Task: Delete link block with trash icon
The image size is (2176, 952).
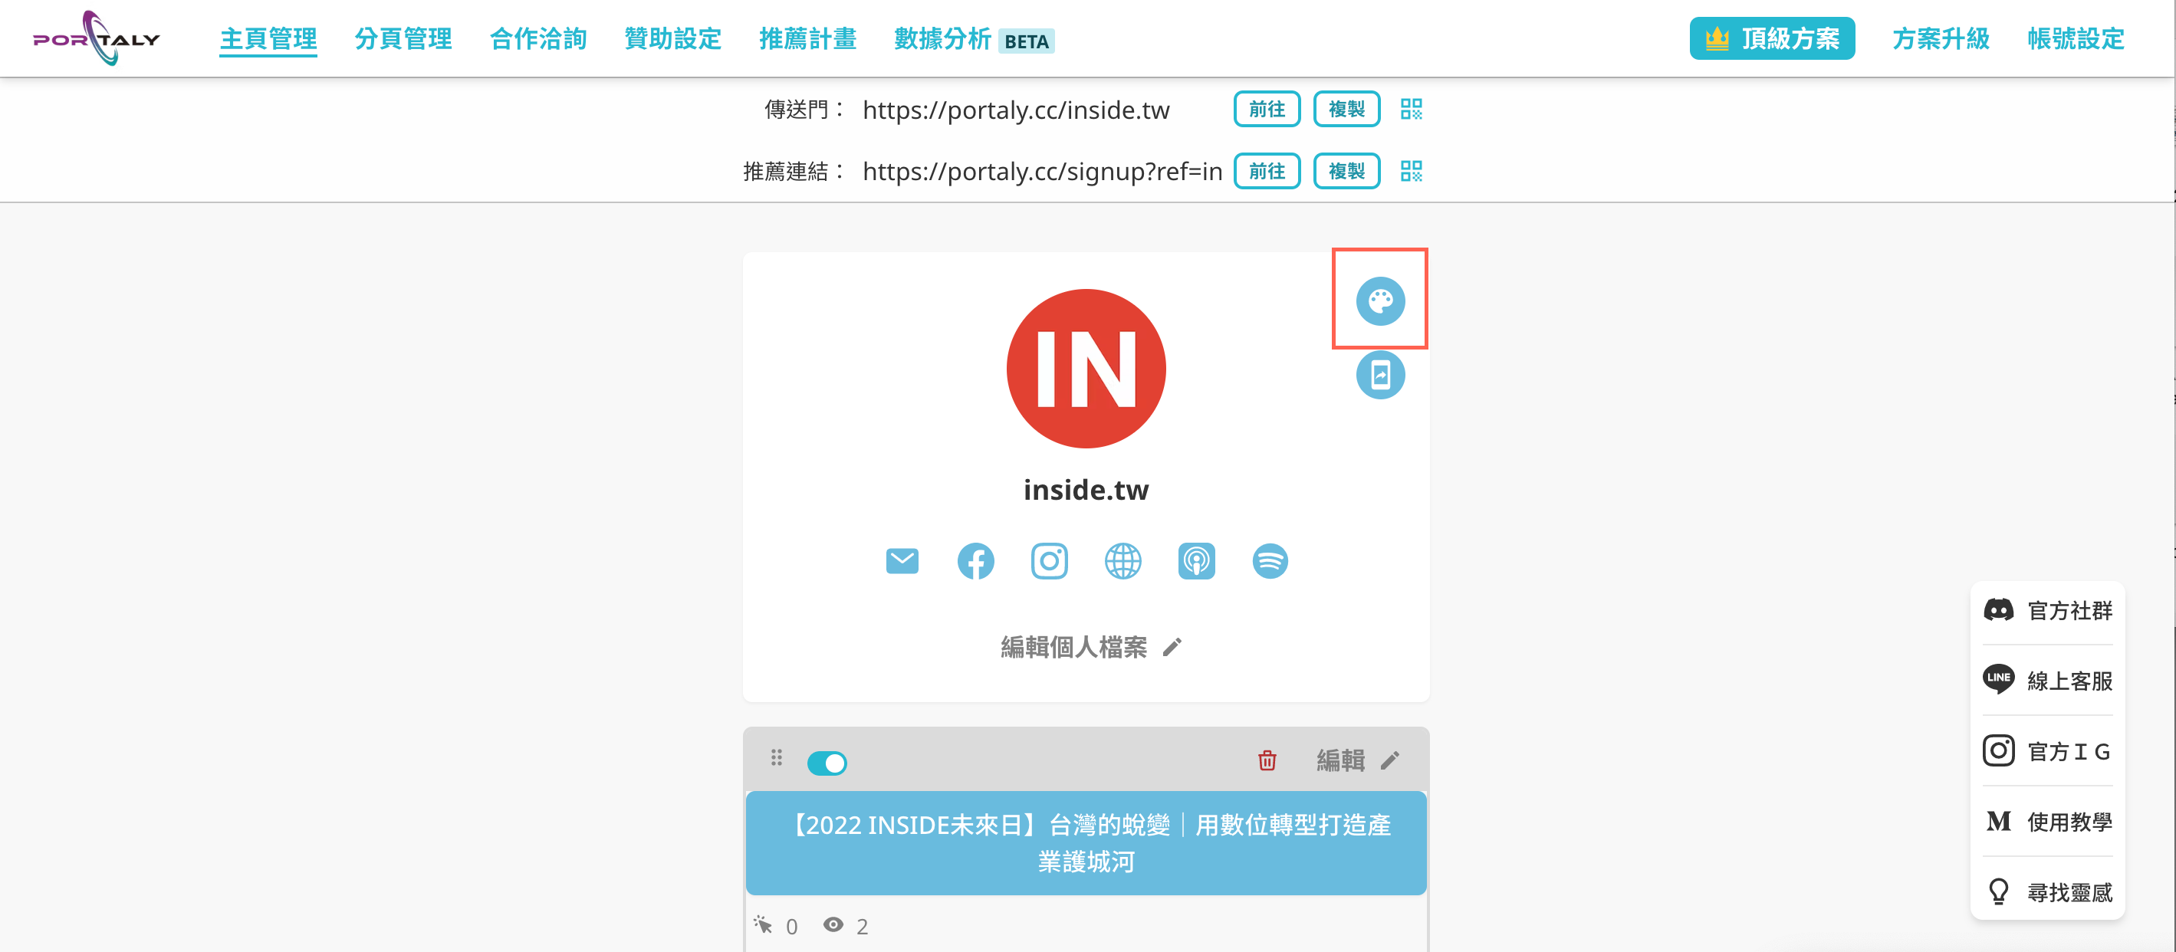Action: click(1266, 760)
